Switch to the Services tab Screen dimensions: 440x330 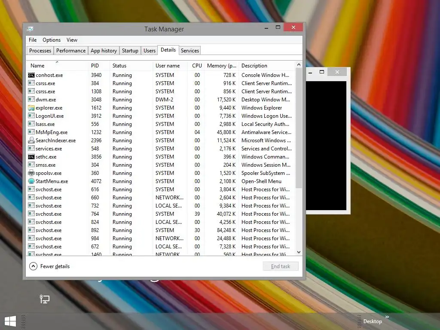click(189, 51)
